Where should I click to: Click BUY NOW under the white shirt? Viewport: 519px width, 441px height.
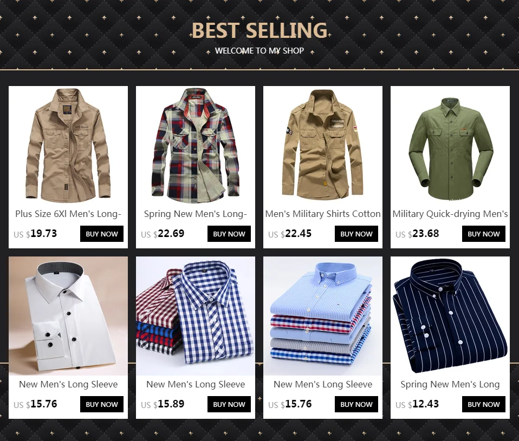pyautogui.click(x=102, y=404)
